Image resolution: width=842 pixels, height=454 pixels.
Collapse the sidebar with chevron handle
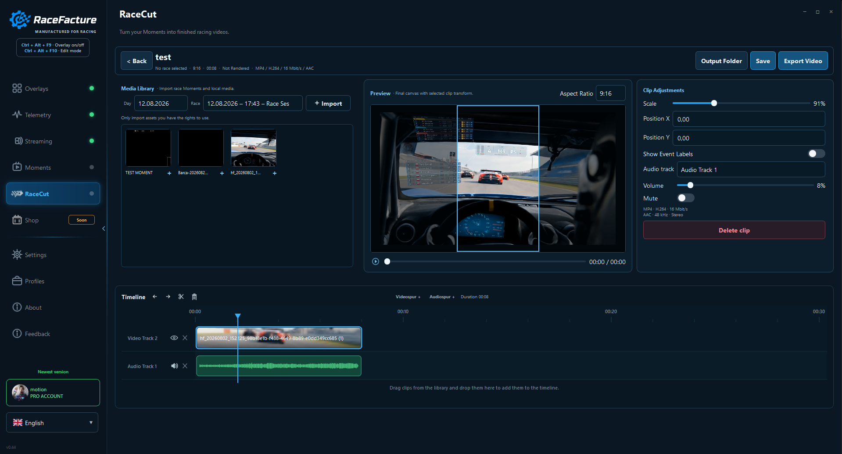tap(104, 229)
